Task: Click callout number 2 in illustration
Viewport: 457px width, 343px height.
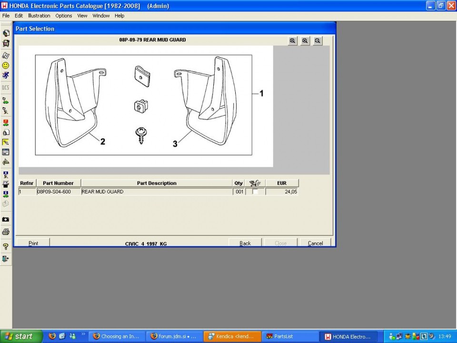Action: coord(103,141)
